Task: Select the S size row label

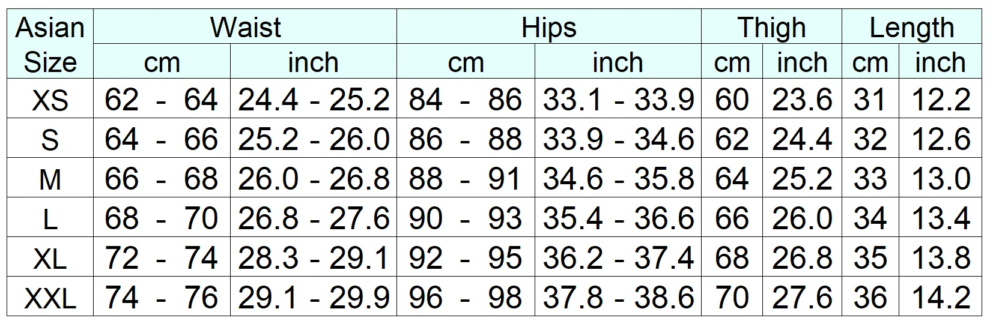Action: (x=50, y=139)
